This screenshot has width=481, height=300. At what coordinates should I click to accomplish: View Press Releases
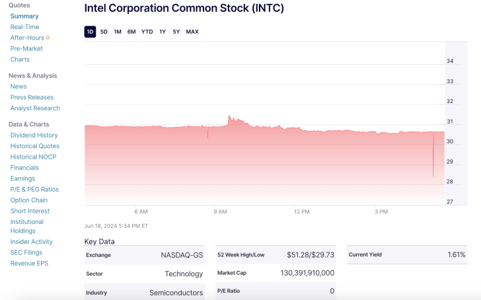click(32, 97)
